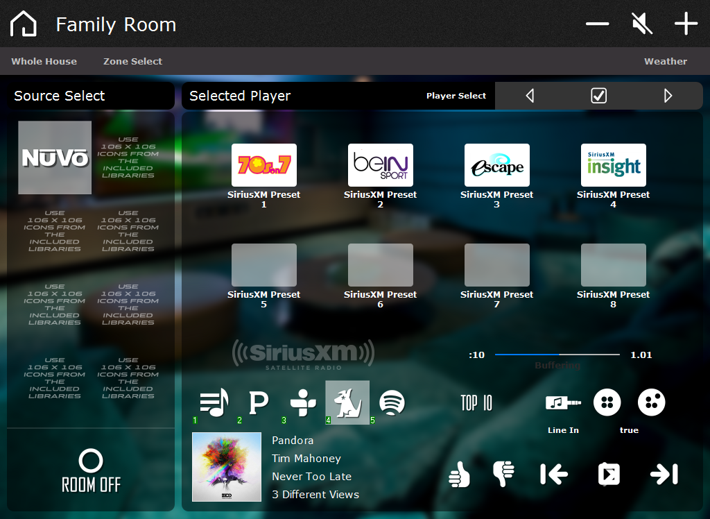Select empty SiriusXM Preset 6 tile

coord(381,265)
